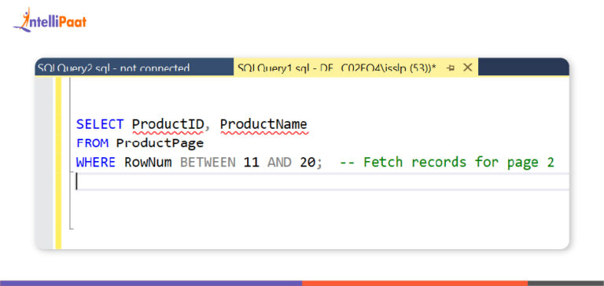This screenshot has height=286, width=604.
Task: Click the BETWEEN operator
Action: pyautogui.click(x=208, y=162)
